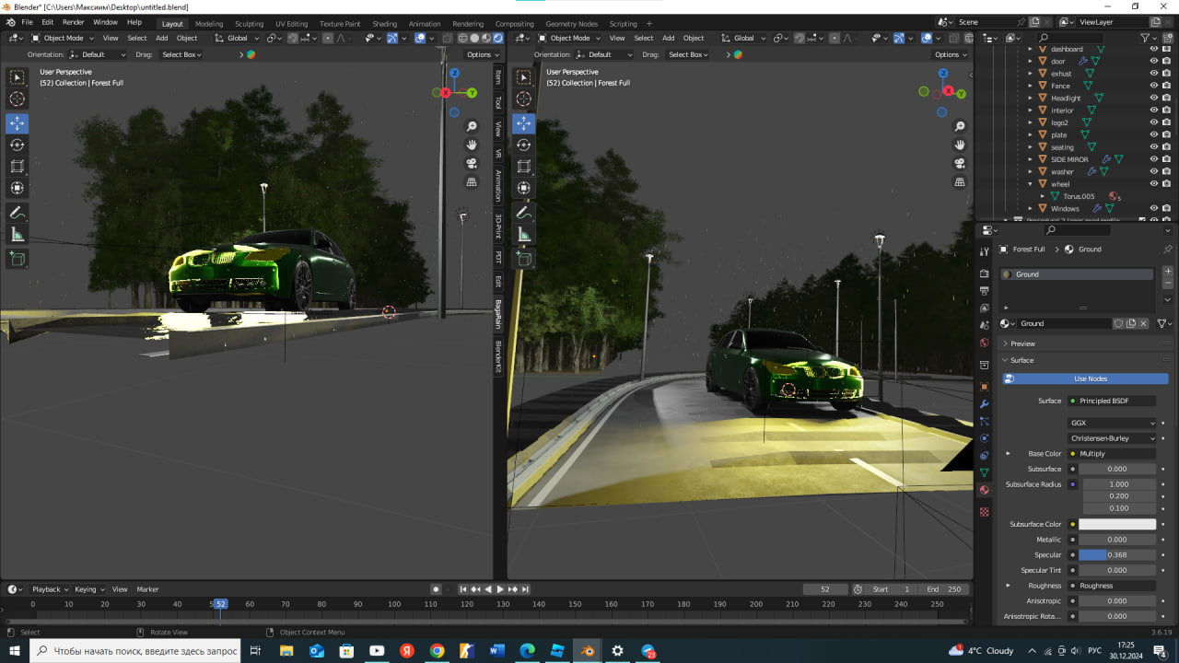The width and height of the screenshot is (1179, 663).
Task: Collapse the Surface panel section
Action: [x=1021, y=360]
